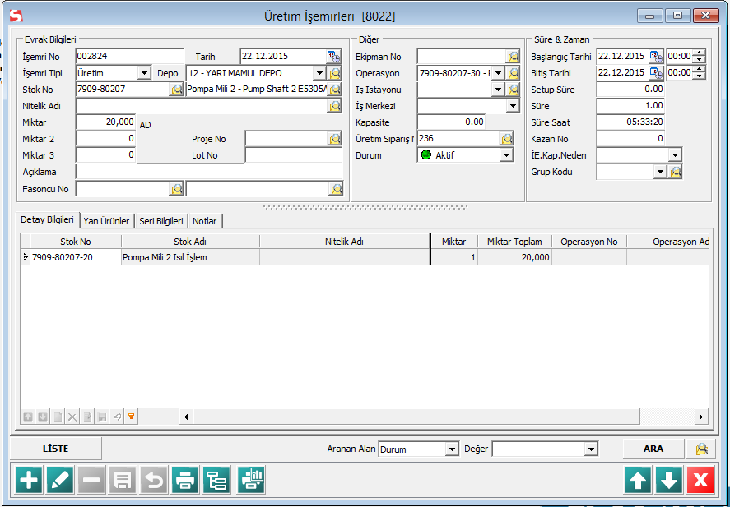Click the printer icon in bottom toolbar
This screenshot has width=730, height=507.
tap(186, 480)
